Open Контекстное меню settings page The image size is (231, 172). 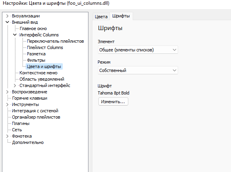pos(38,73)
